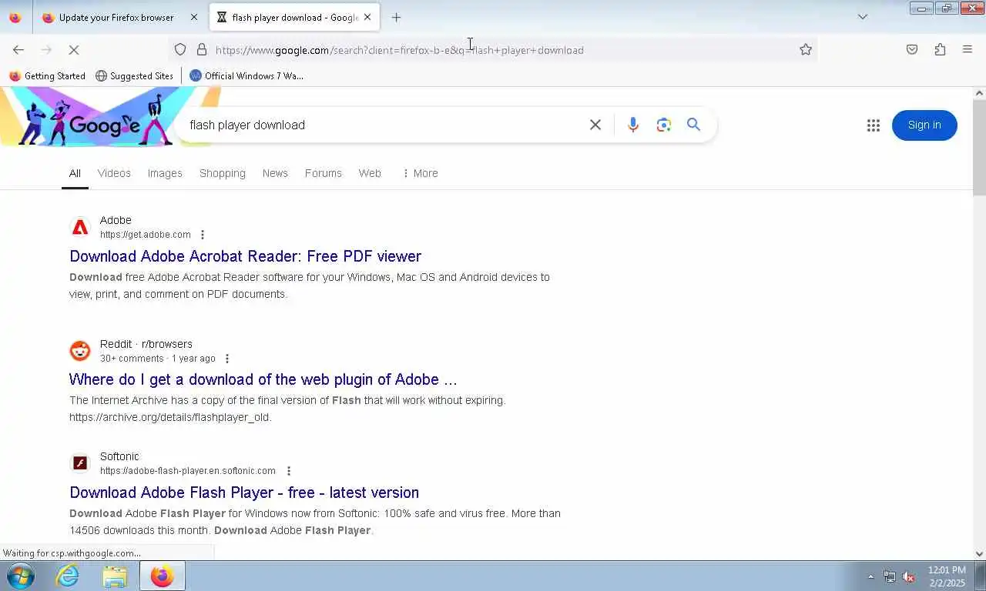Go back using the browser Back arrow
The image size is (986, 591).
(18, 49)
